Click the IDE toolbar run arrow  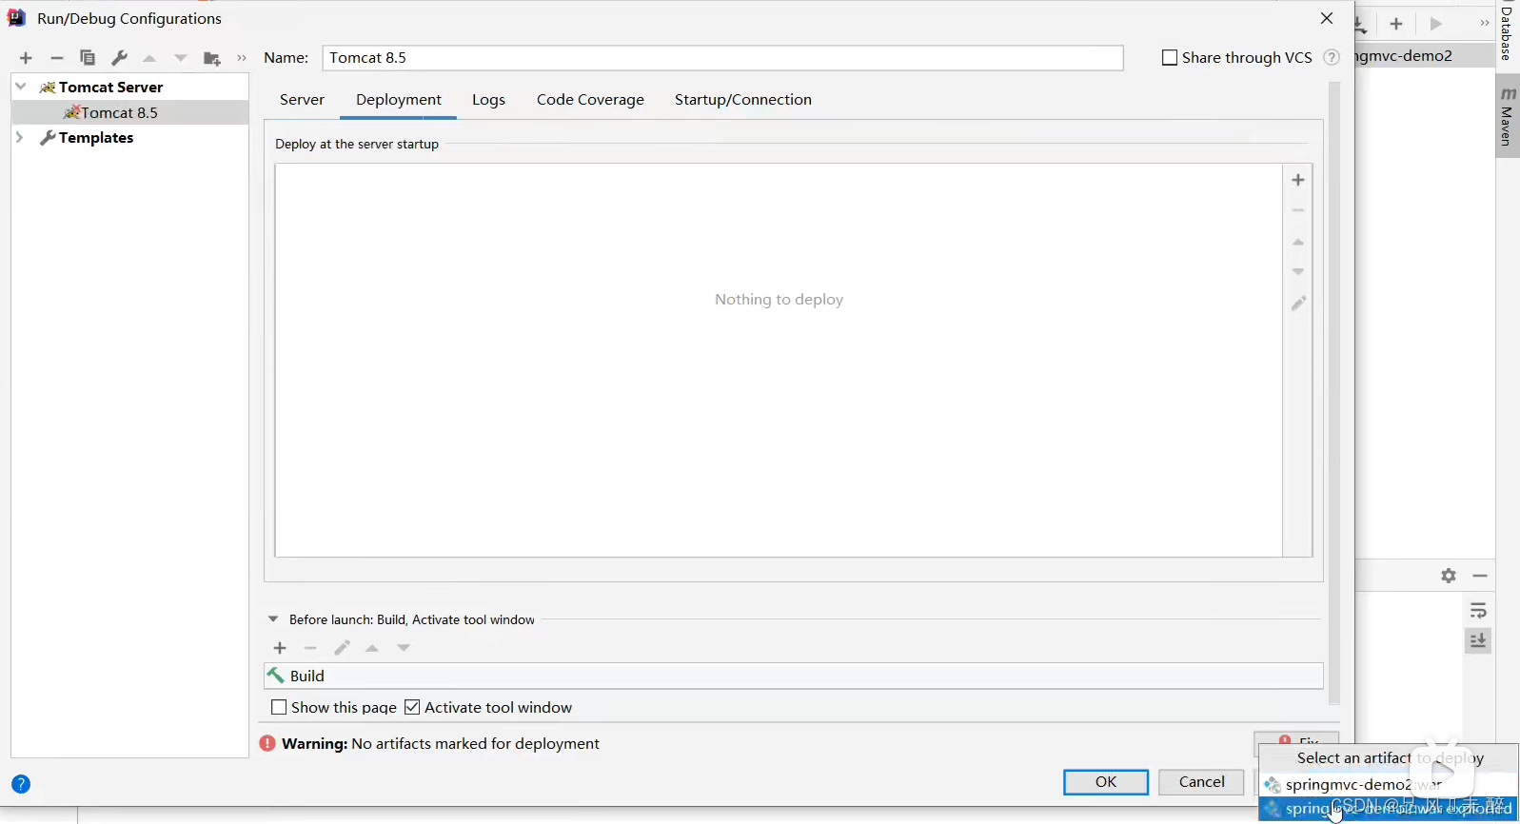[x=1436, y=24]
